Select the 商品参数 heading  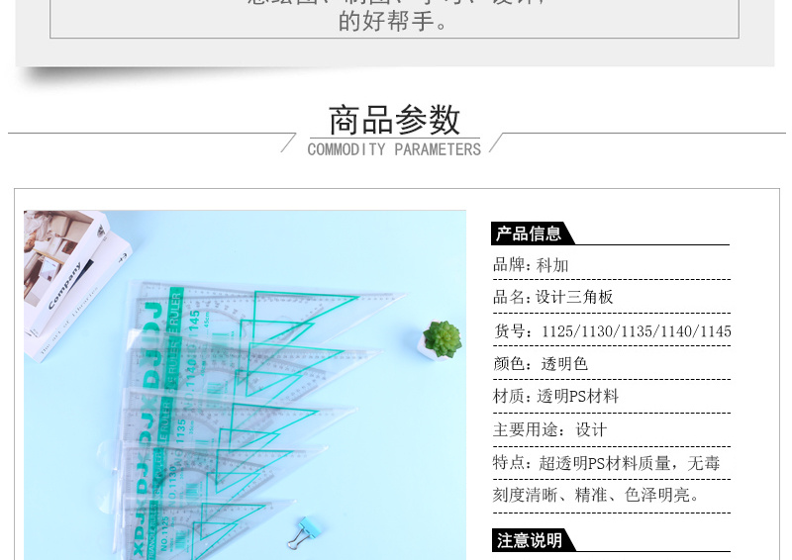tap(394, 120)
